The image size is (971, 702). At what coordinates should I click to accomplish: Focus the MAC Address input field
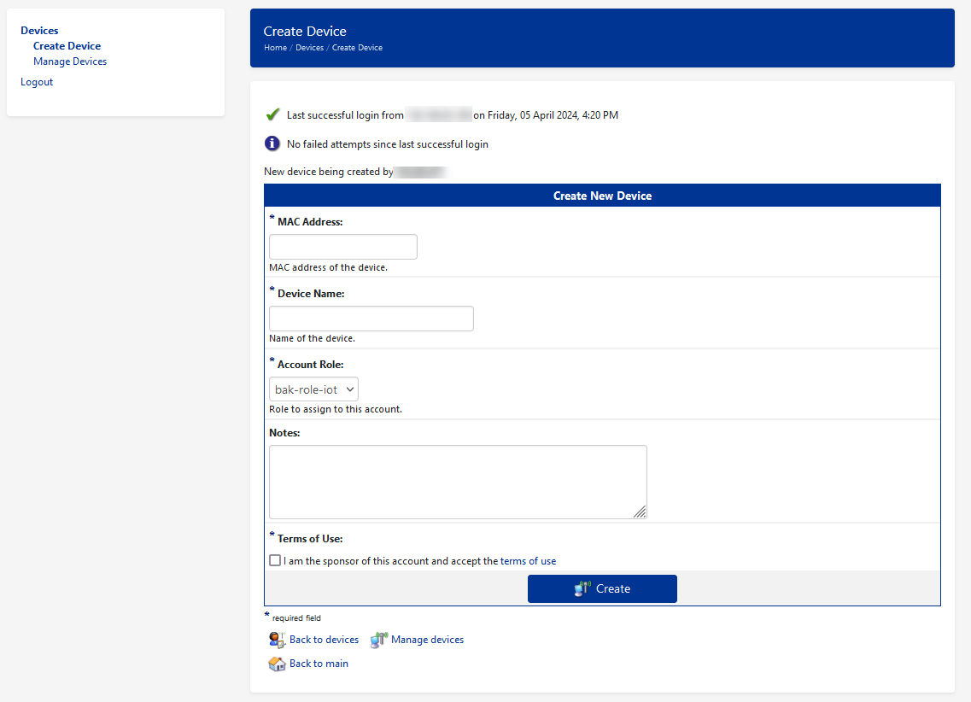343,246
